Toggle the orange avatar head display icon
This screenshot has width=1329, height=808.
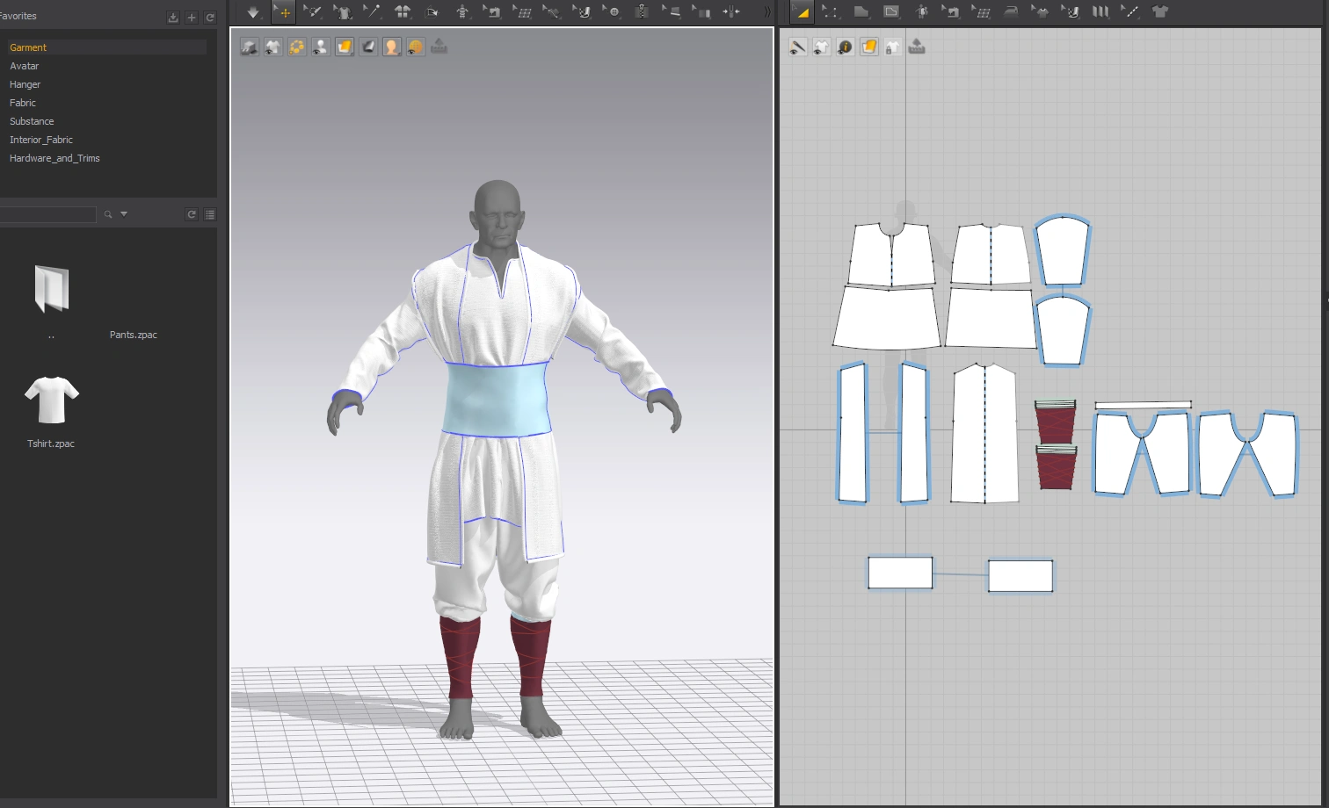(392, 47)
